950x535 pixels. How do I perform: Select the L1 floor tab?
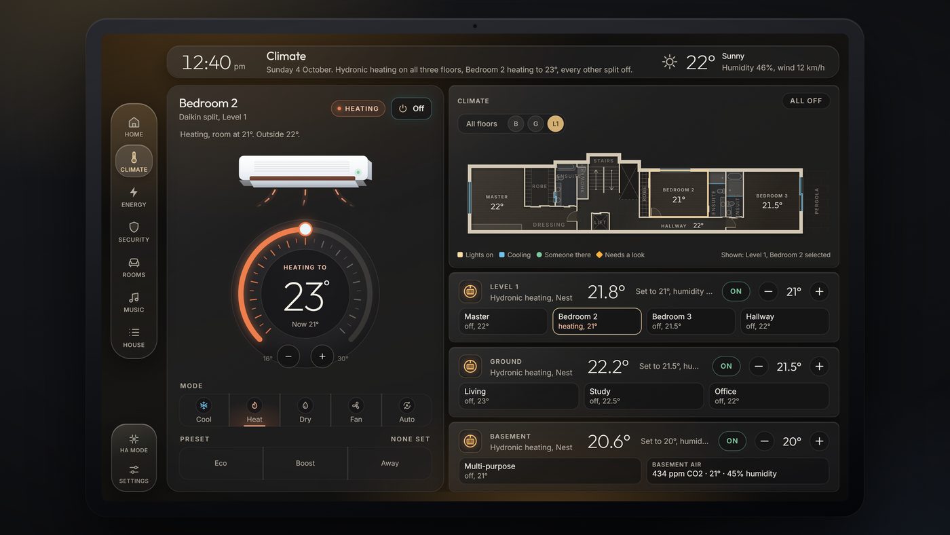pos(556,124)
